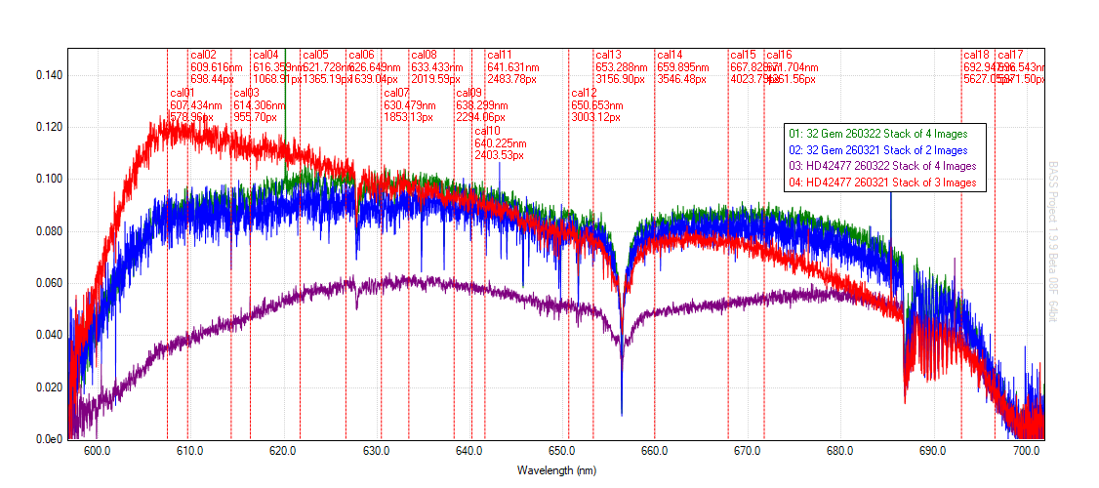Click the Wavelength (nm) axis title

[555, 470]
